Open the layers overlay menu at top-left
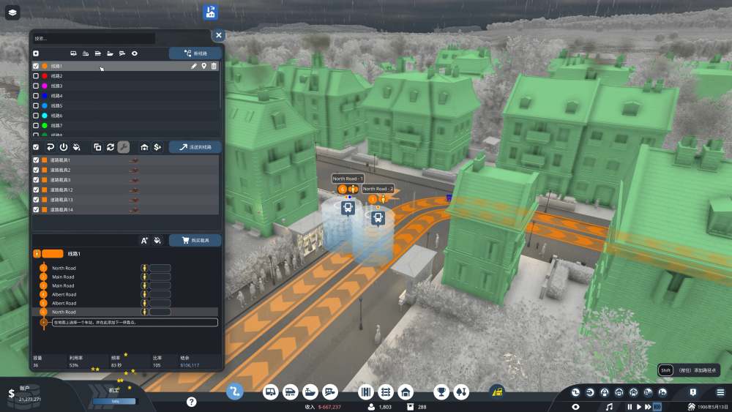732x412 pixels. [x=12, y=12]
